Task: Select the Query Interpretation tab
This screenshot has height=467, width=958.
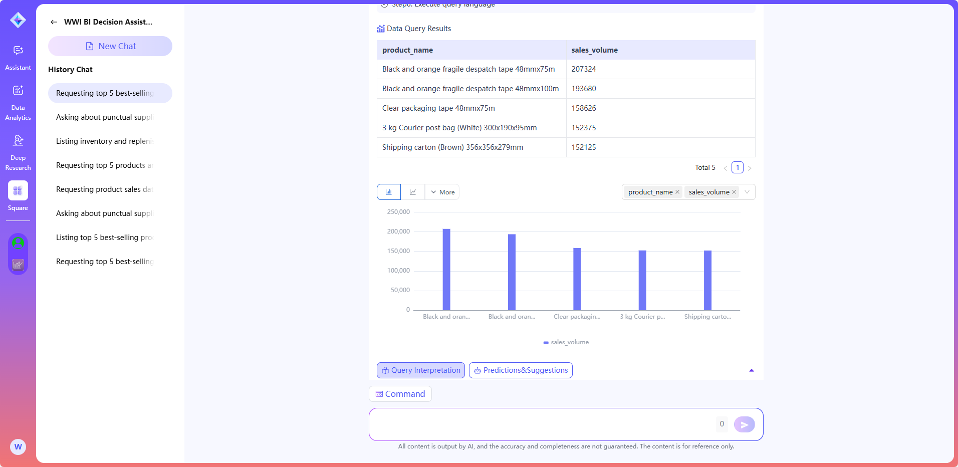Action: [x=421, y=370]
